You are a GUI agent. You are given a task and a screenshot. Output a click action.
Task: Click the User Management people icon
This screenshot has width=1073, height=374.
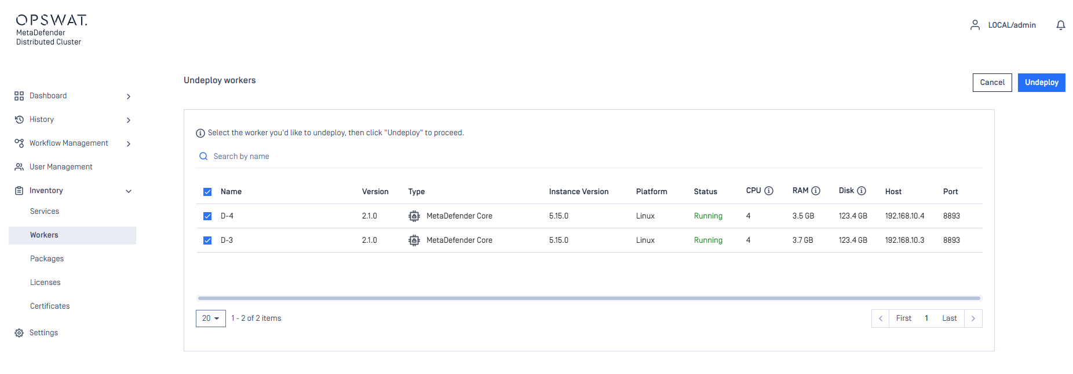[19, 167]
